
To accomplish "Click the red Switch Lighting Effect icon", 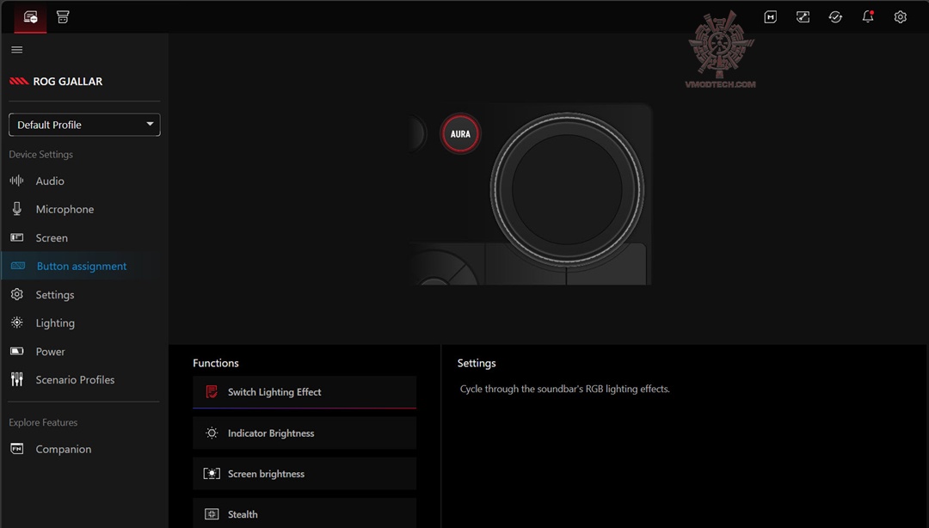I will click(x=212, y=392).
